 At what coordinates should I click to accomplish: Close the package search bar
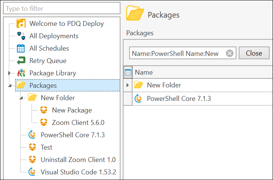254,53
